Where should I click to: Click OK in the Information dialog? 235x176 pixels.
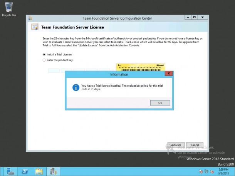point(160,103)
